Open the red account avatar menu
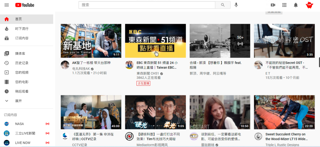Screen dimensions: 320x147 point(309,5)
